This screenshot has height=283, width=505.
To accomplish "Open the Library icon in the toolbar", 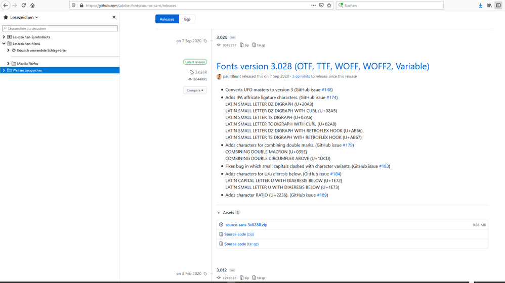I will [489, 6].
